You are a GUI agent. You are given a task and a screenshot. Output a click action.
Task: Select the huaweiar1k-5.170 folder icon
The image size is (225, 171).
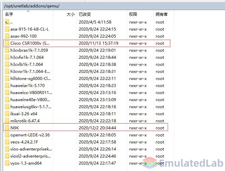pos(7,86)
